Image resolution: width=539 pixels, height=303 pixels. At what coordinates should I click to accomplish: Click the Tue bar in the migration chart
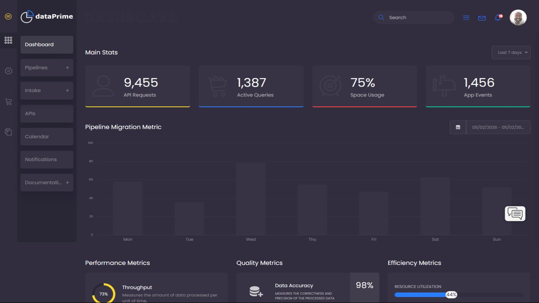click(189, 218)
